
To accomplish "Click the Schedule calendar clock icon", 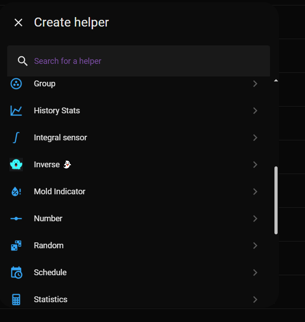I will click(x=17, y=273).
